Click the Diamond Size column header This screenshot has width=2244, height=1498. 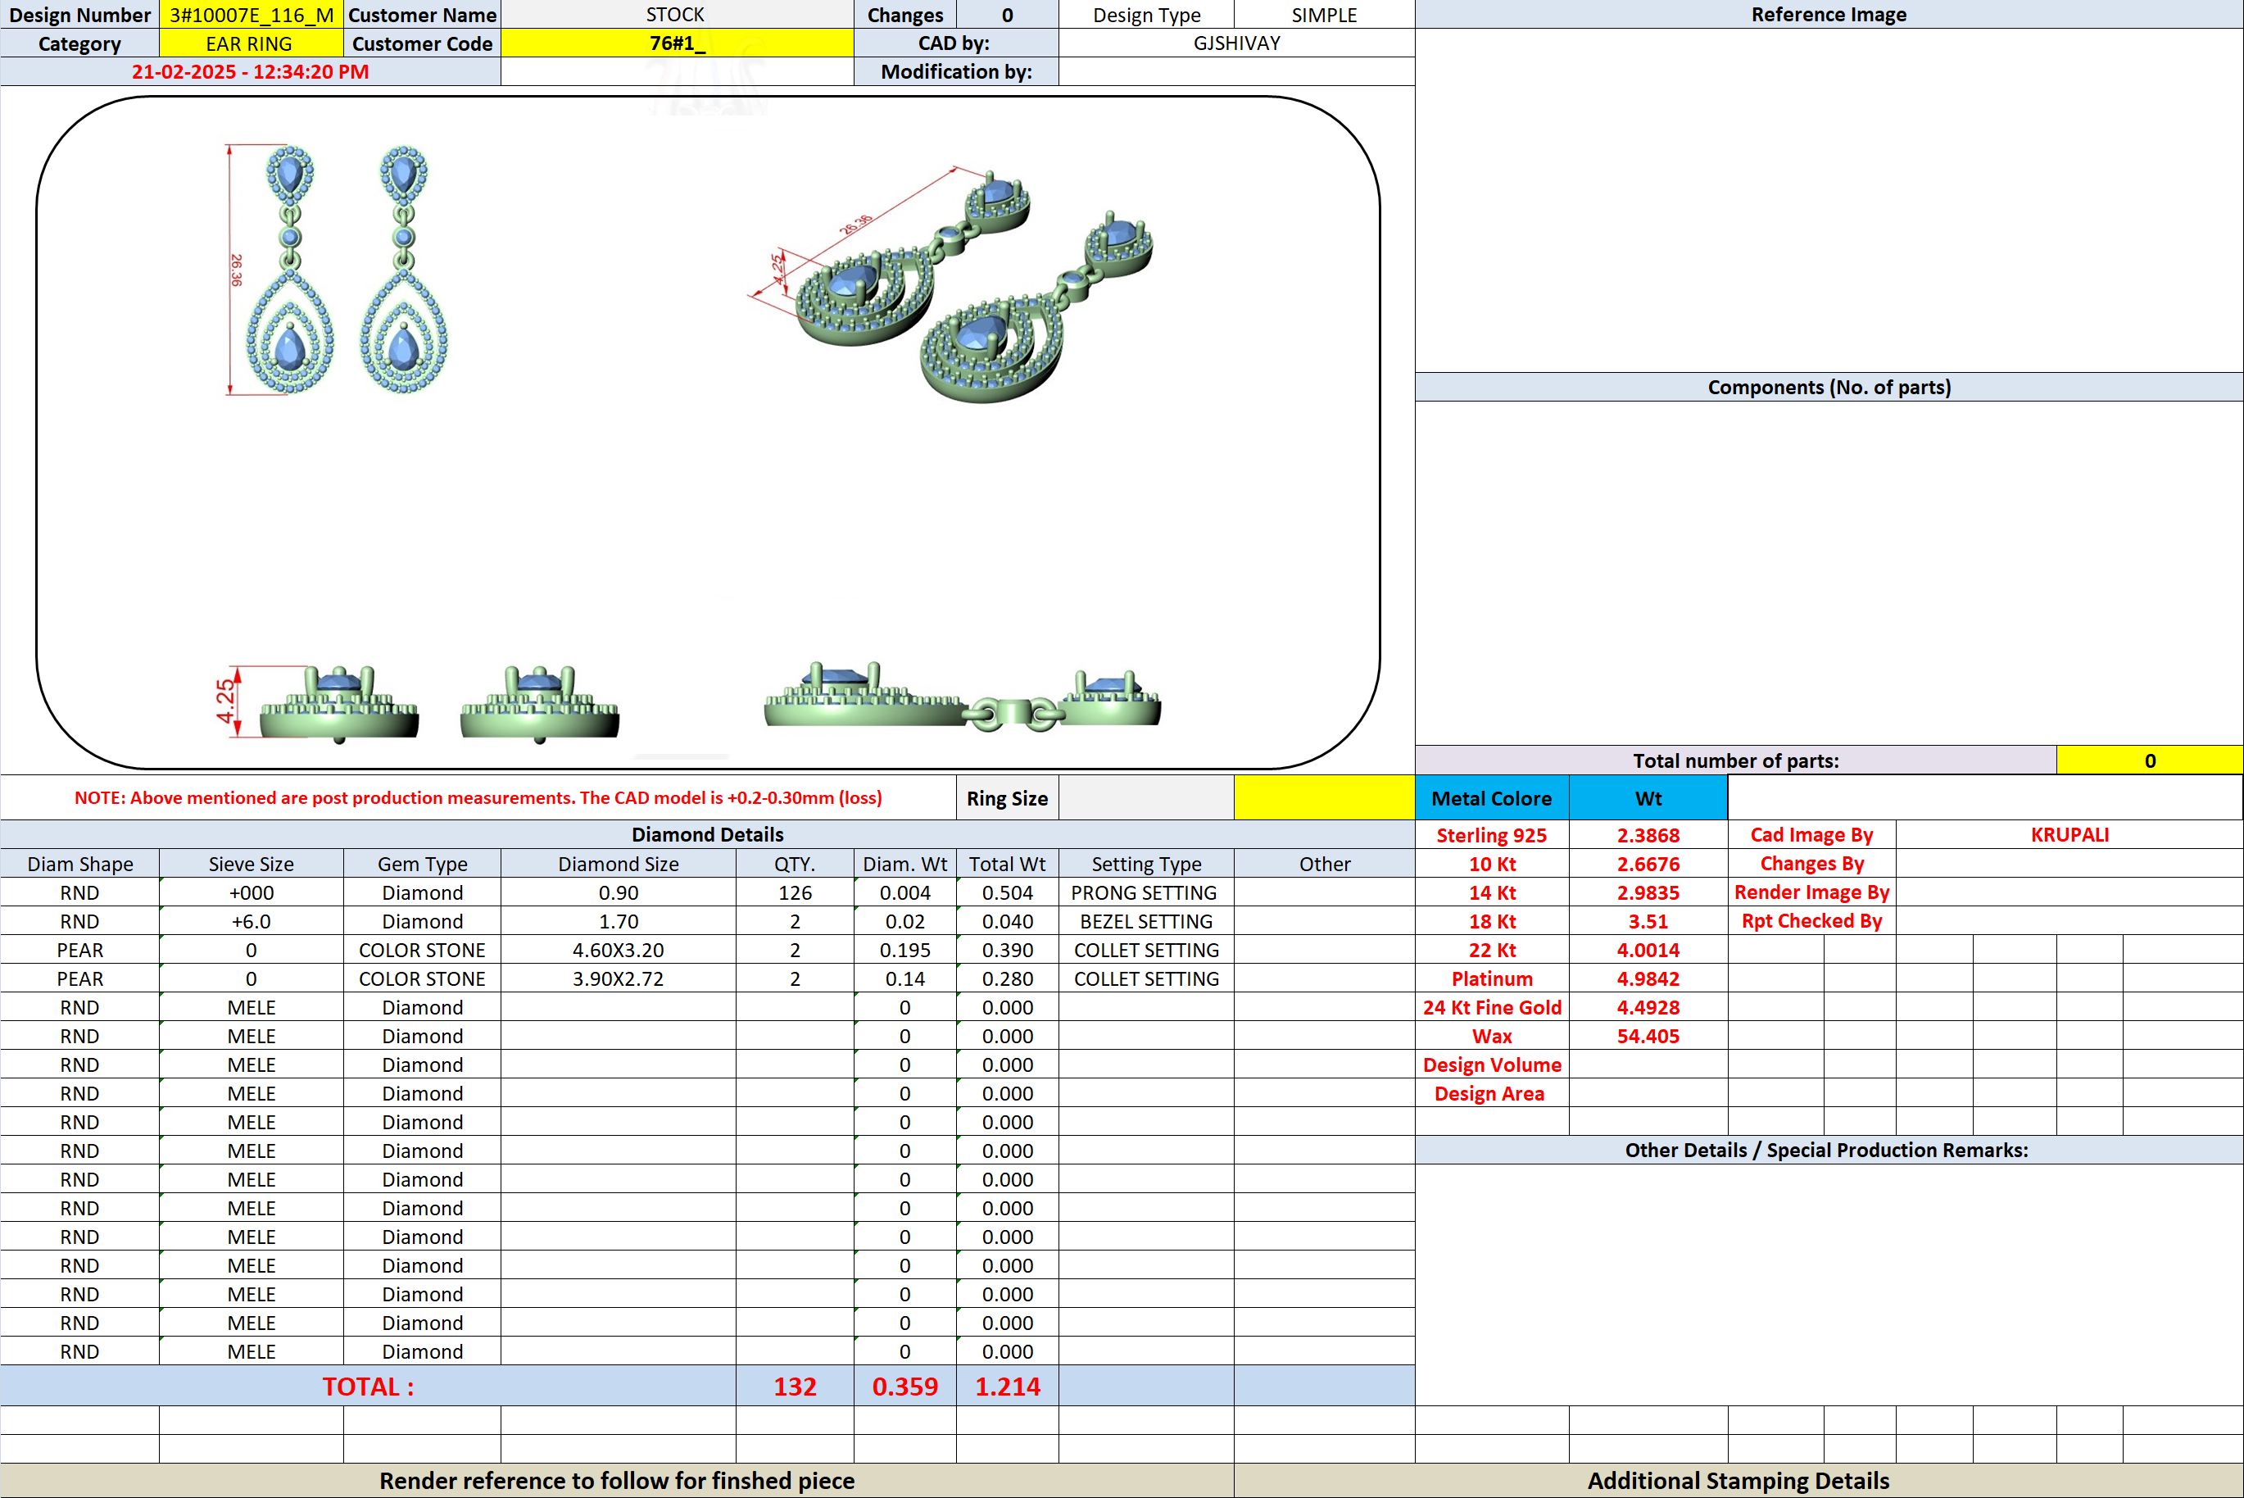click(618, 864)
